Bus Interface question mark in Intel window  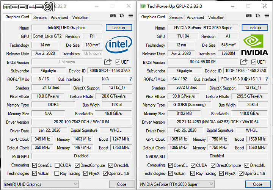coord(131,79)
